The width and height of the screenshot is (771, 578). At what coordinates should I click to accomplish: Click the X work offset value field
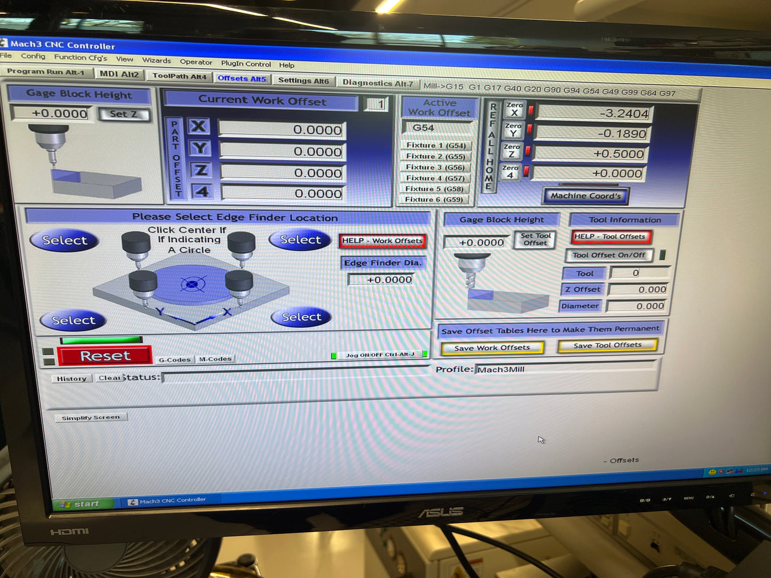click(x=281, y=130)
